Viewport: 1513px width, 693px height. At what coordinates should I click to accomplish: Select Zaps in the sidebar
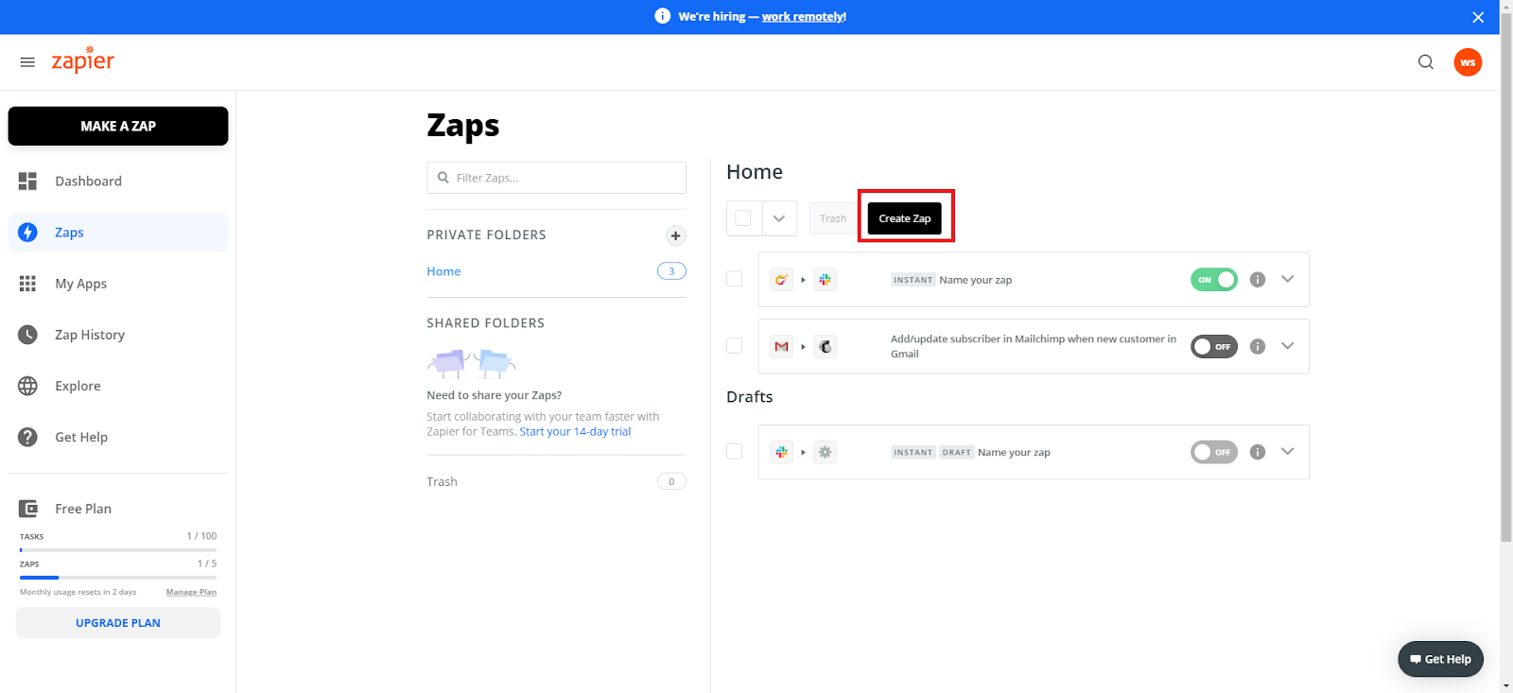[x=118, y=233]
